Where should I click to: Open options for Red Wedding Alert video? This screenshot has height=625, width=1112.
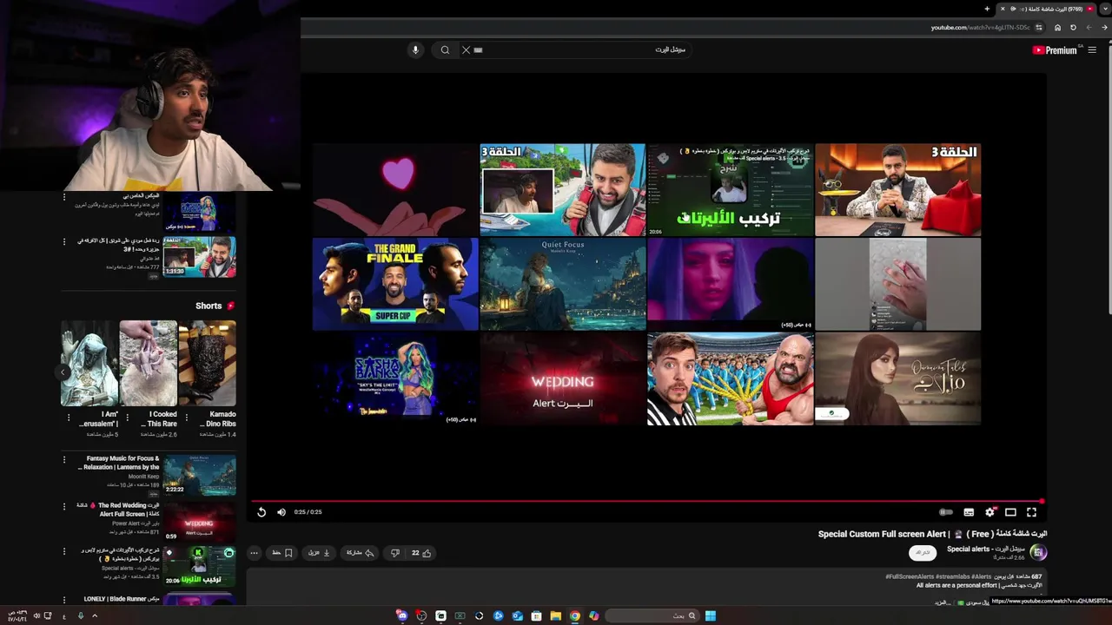[x=64, y=506]
